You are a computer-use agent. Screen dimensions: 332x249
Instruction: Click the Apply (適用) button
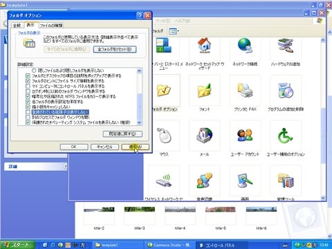pos(136,147)
